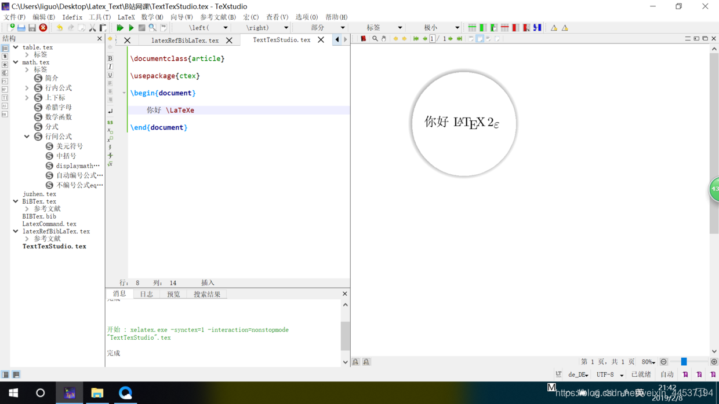This screenshot has width=719, height=404.
Task: Click the Paste clipboard icon
Action: [x=103, y=28]
